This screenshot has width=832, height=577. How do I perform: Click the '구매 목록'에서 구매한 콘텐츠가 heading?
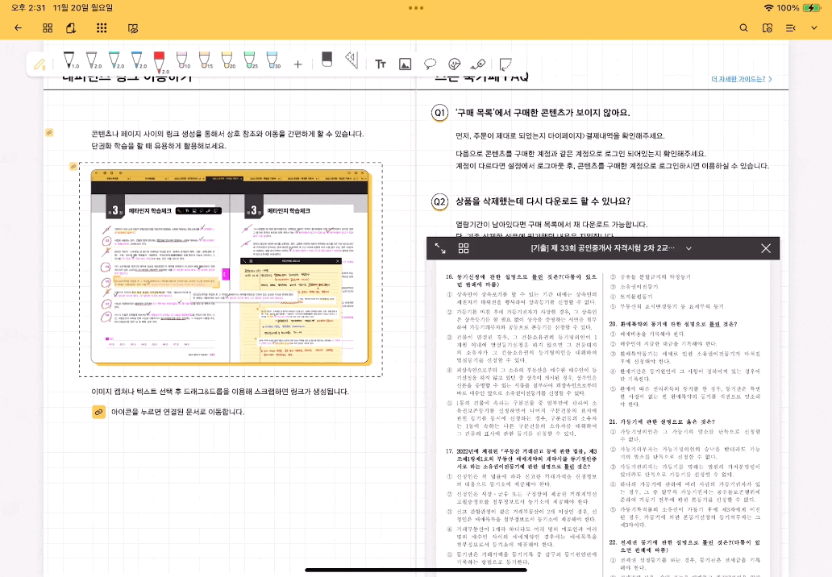(x=543, y=113)
